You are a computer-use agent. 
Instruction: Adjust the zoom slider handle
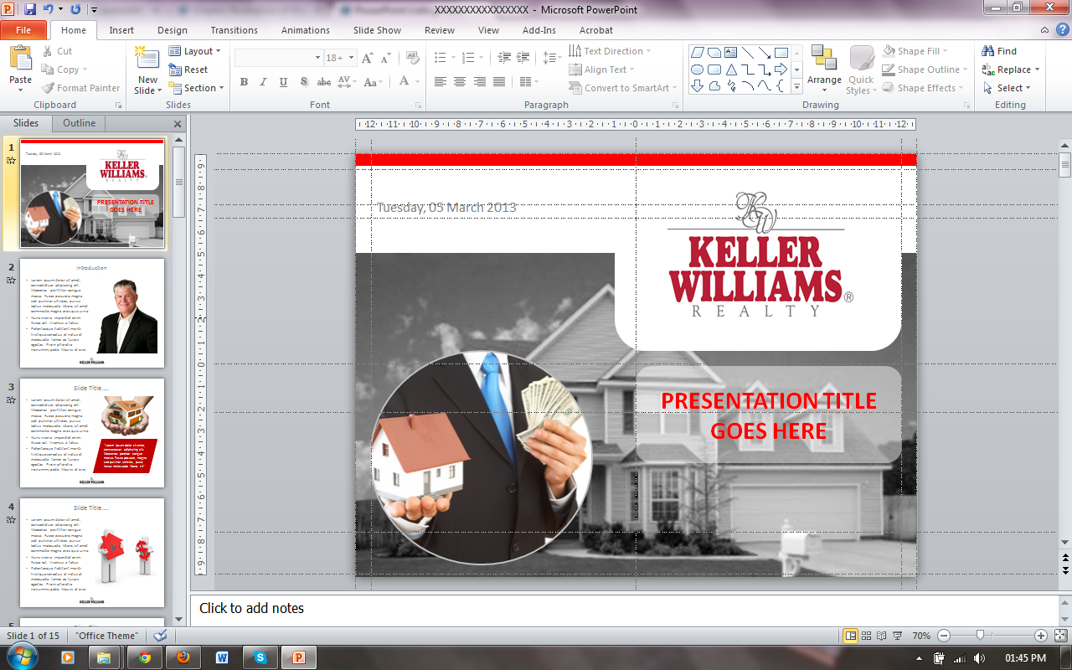pos(980,636)
